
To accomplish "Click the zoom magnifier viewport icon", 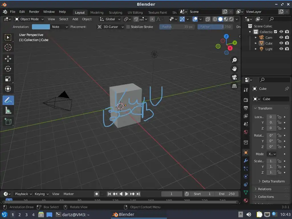I will pyautogui.click(x=234, y=60).
